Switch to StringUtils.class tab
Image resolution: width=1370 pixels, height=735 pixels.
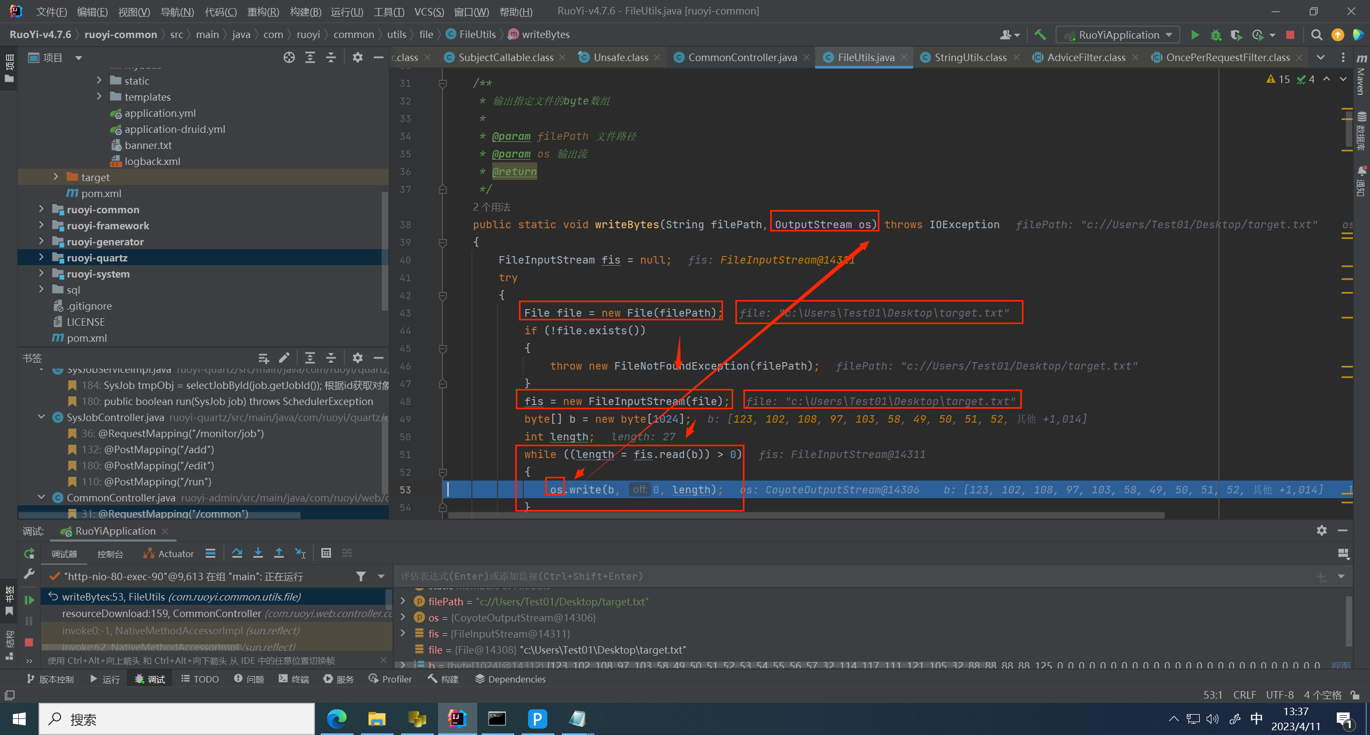(x=970, y=57)
